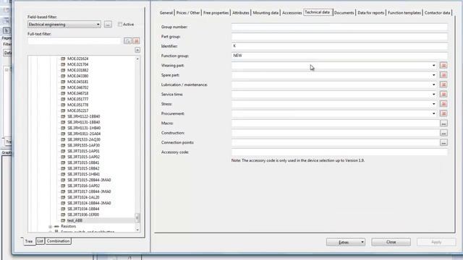463x260 pixels.
Task: Switch to the Mounting data tab
Action: point(266,13)
